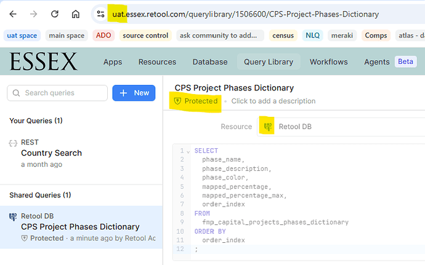425x265 pixels.
Task: Open the Apps tab
Action: pos(113,62)
